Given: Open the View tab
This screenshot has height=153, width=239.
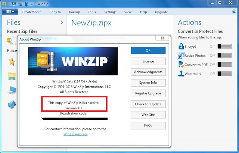Looking at the screenshot, I should pyautogui.click(x=128, y=12).
